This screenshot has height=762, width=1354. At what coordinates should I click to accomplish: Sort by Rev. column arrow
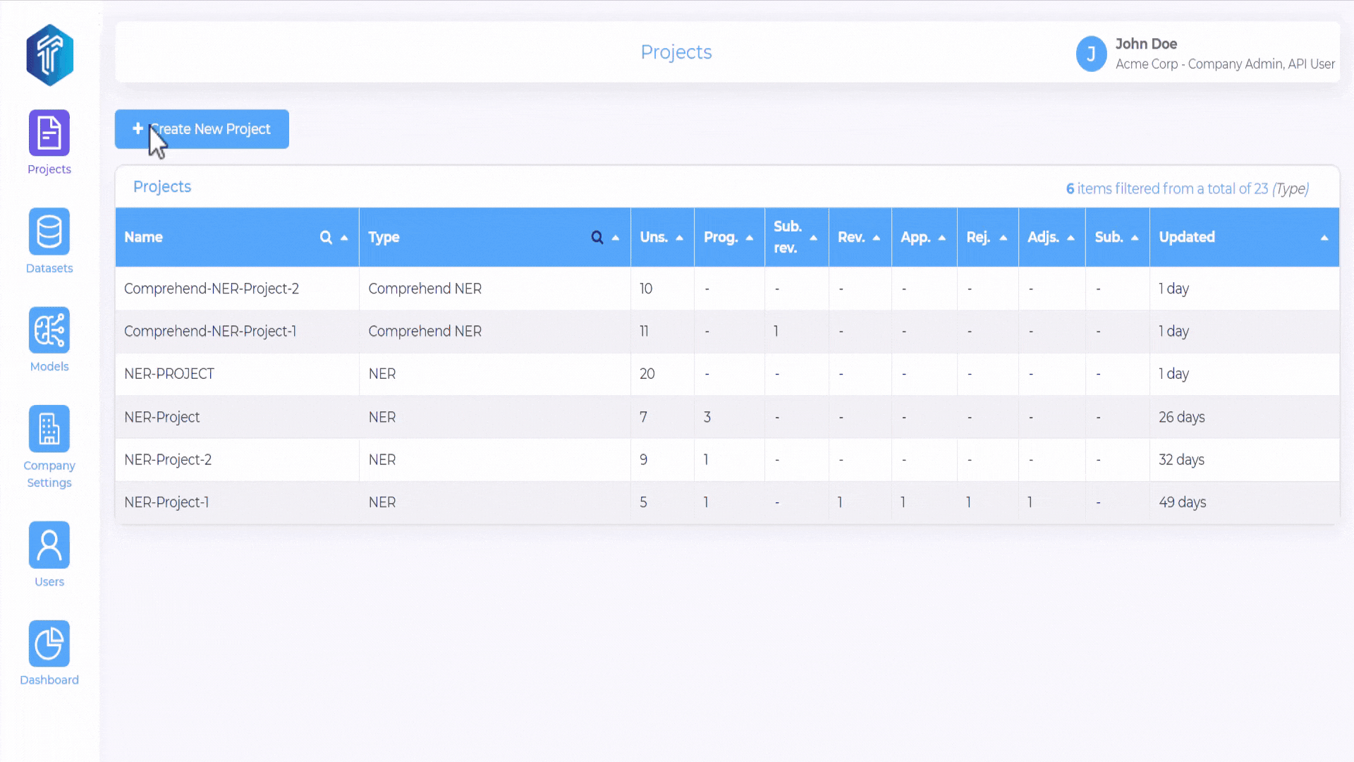[877, 238]
